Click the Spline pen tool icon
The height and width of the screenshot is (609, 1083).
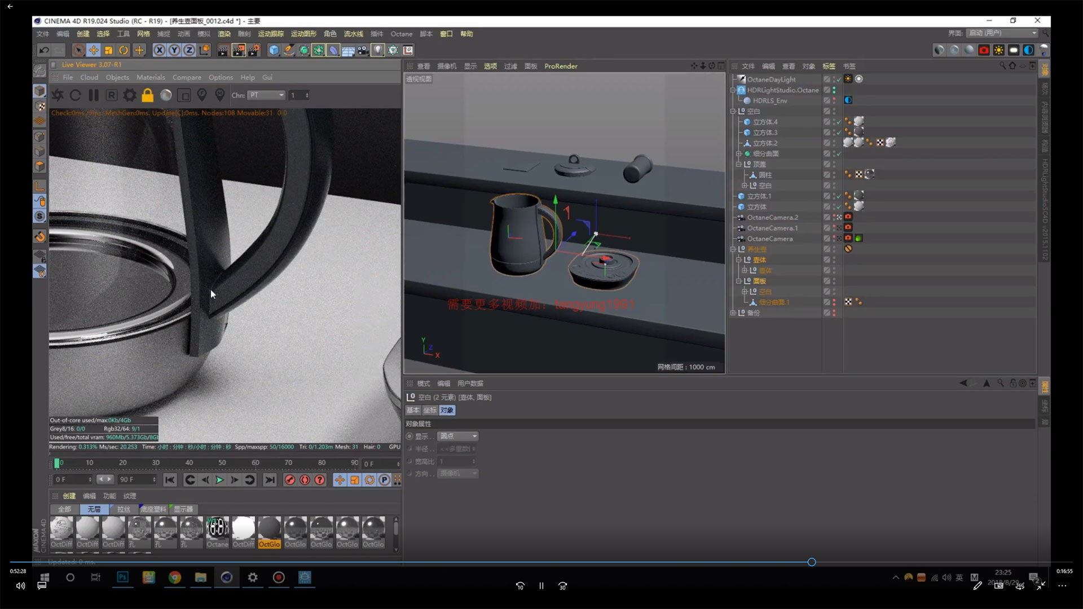click(289, 50)
